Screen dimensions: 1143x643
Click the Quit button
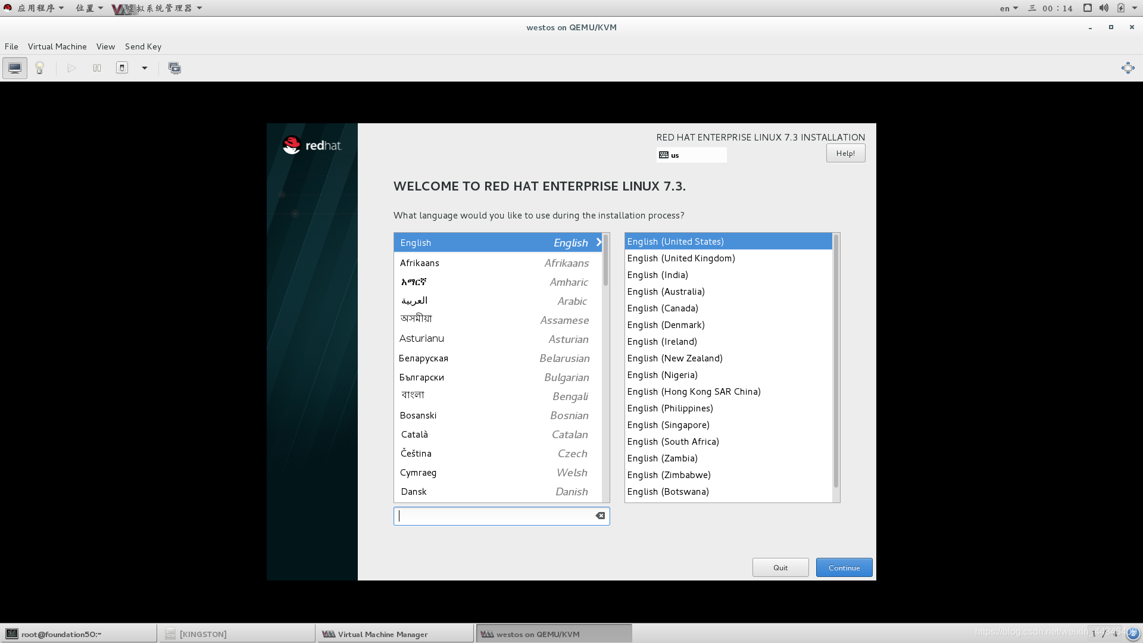pos(780,567)
